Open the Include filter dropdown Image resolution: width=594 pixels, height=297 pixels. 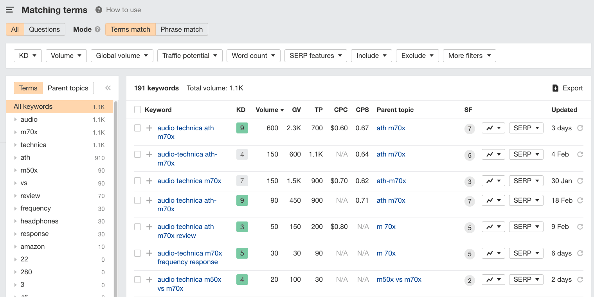[x=371, y=56]
